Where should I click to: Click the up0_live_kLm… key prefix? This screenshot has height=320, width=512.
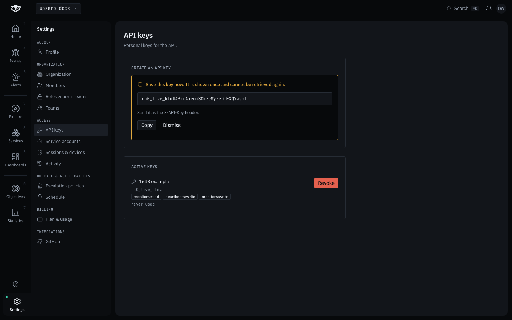[146, 190]
